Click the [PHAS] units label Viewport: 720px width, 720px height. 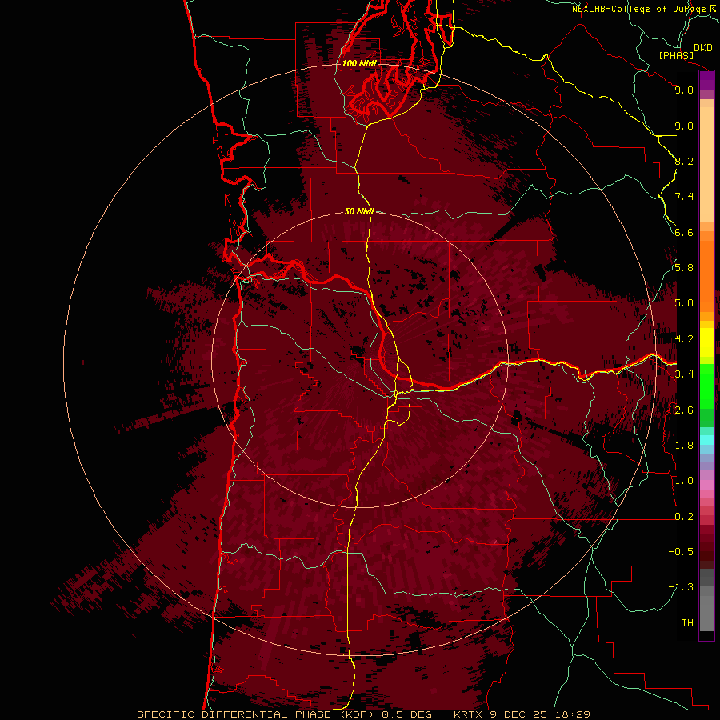tap(676, 56)
